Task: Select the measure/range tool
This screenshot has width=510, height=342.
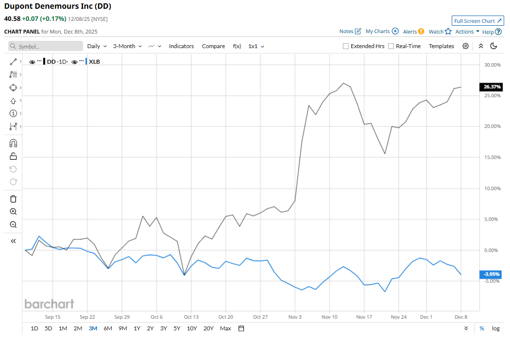Action: click(13, 126)
